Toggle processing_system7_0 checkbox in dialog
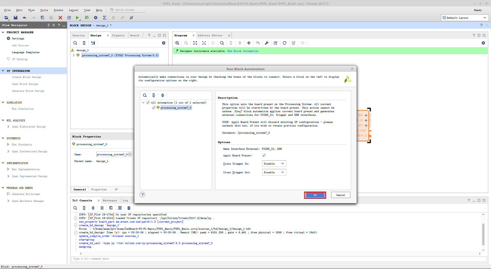The width and height of the screenshot is (491, 269). tap(154, 108)
